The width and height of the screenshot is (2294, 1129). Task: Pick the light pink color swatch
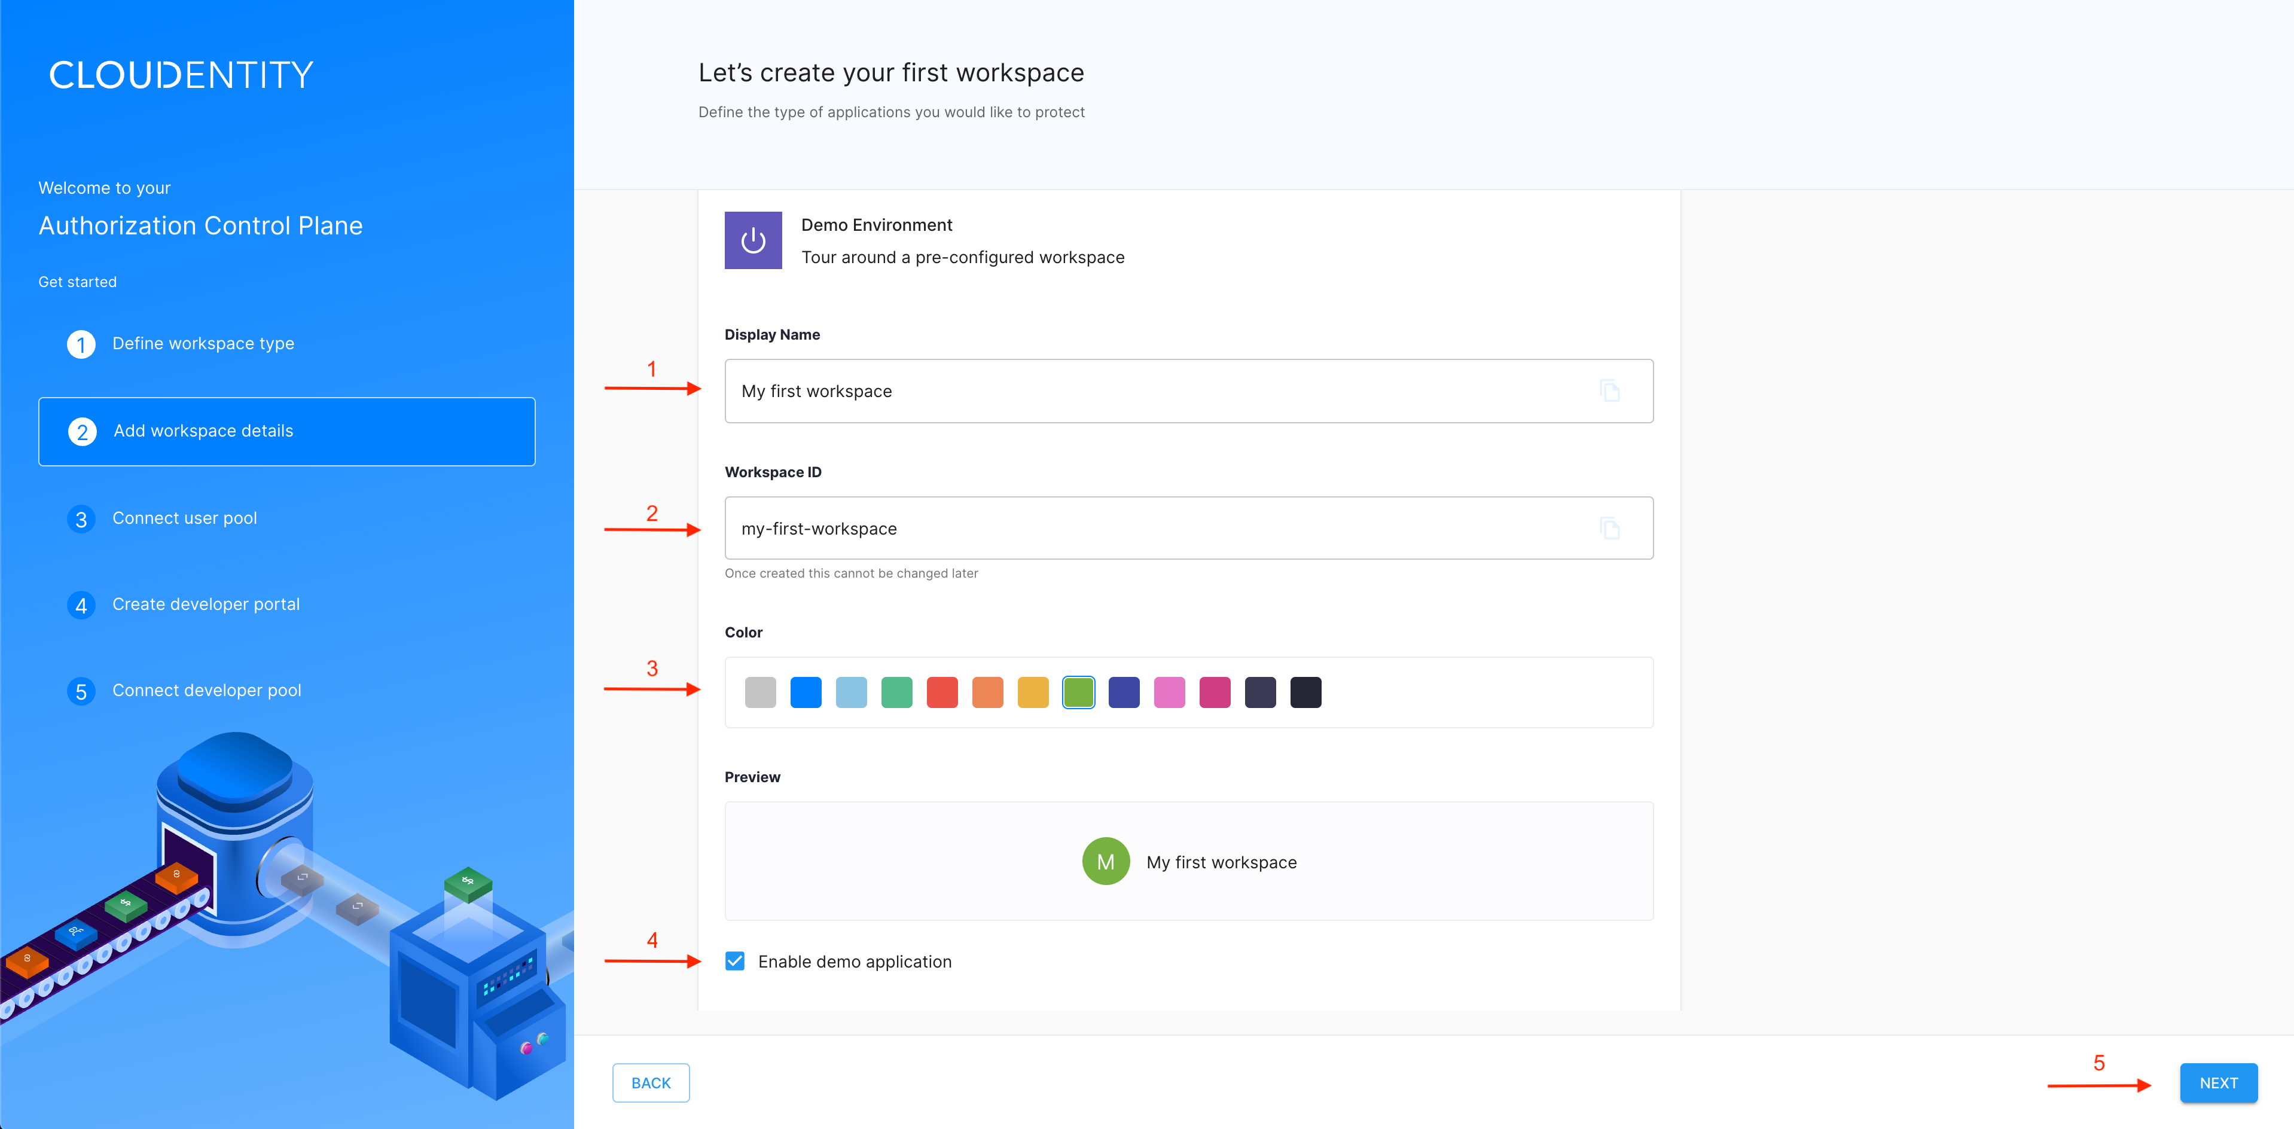[x=1169, y=692]
